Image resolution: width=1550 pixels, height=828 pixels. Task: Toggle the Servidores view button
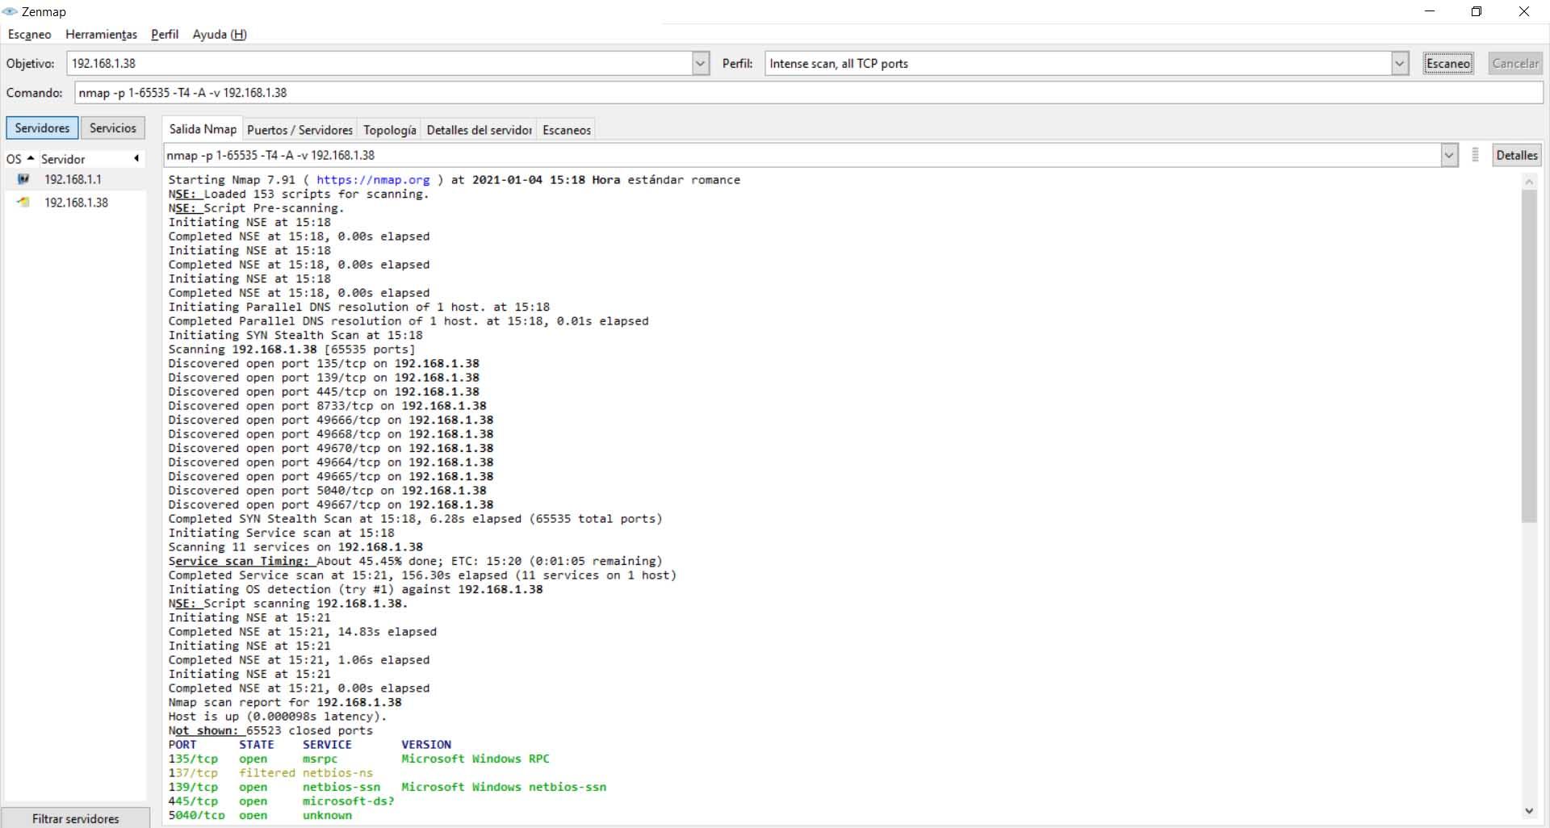(42, 128)
